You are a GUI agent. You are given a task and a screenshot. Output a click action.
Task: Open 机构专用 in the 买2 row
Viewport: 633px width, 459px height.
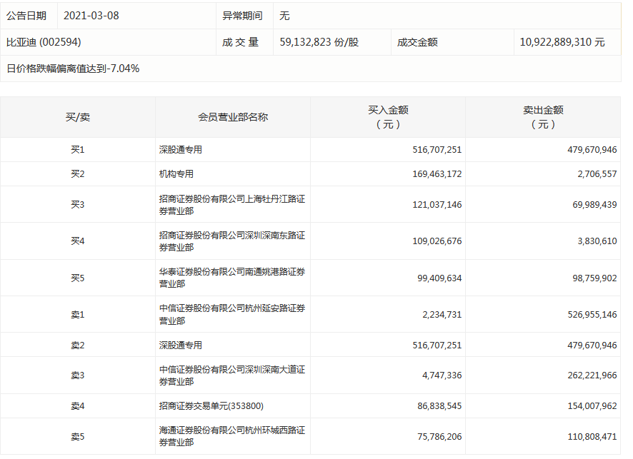tap(176, 174)
